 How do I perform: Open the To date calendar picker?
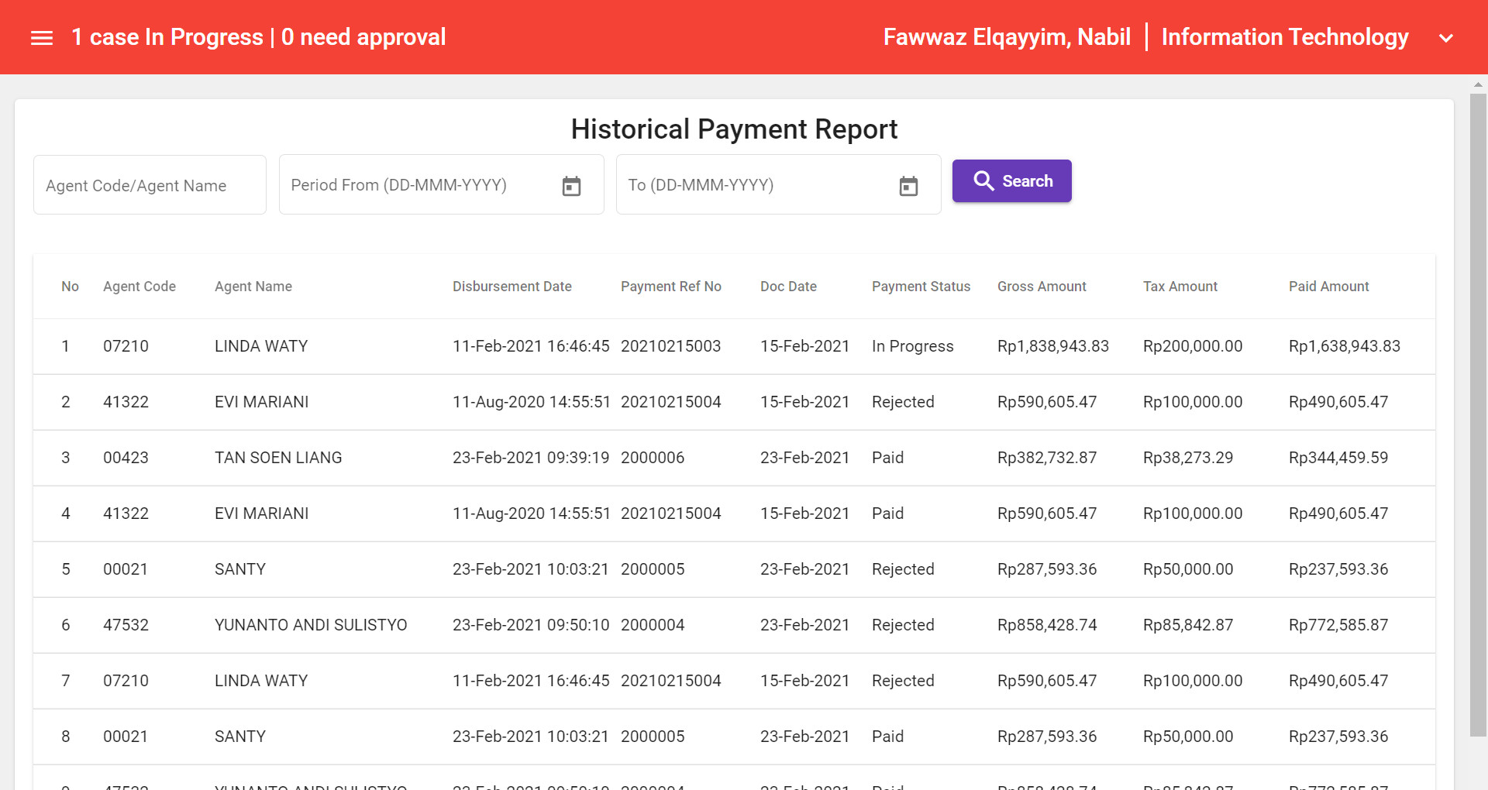pyautogui.click(x=908, y=184)
